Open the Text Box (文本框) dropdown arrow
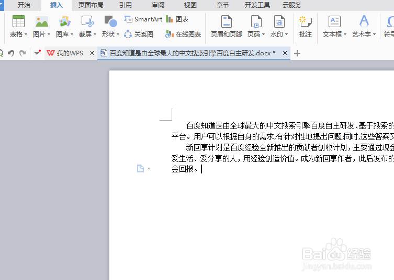The width and height of the screenshot is (394, 280). pos(345,34)
